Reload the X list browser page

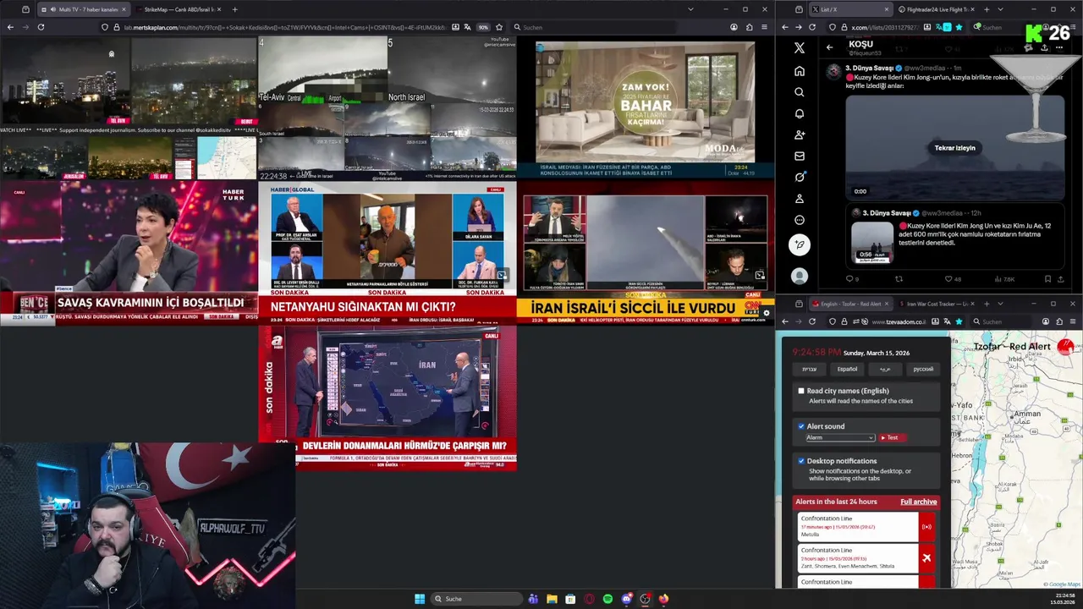(812, 27)
